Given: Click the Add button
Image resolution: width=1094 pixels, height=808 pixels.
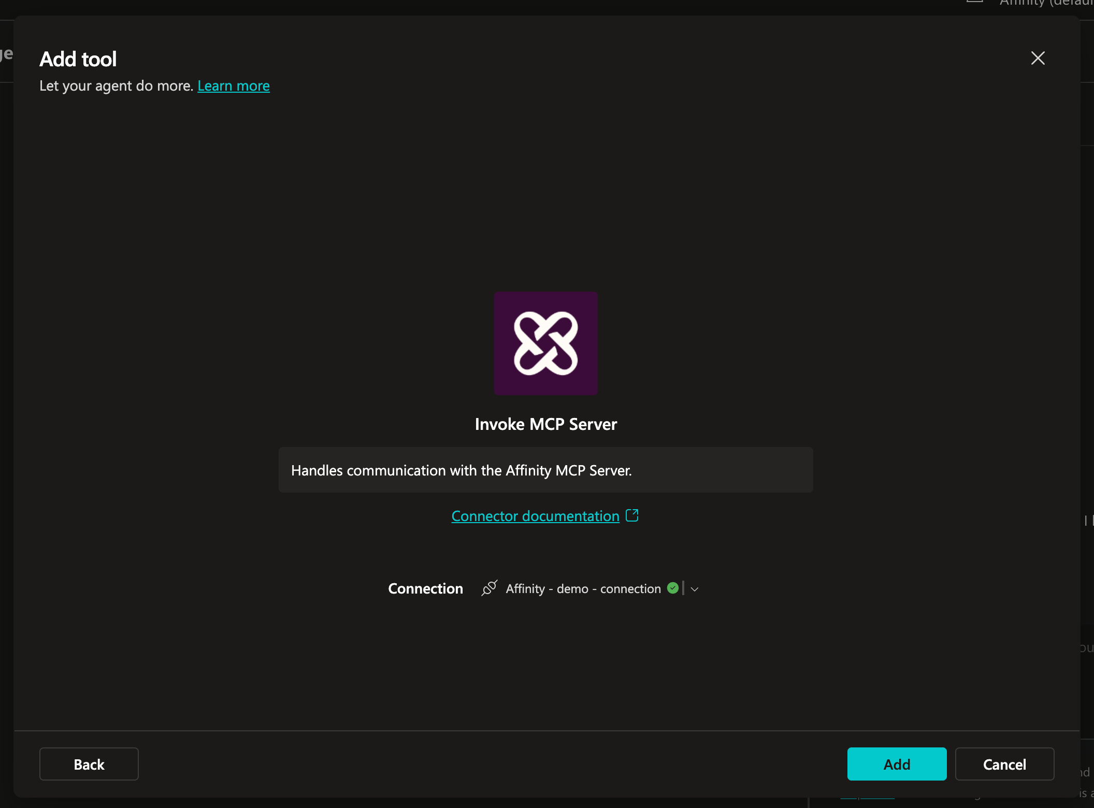Looking at the screenshot, I should tap(897, 764).
